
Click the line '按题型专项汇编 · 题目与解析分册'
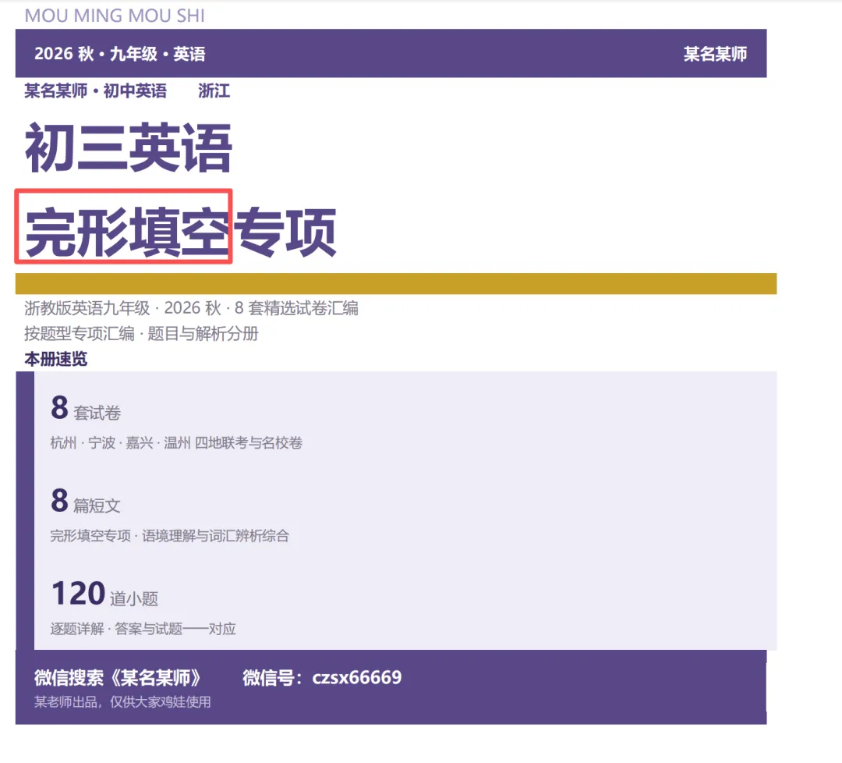coord(141,334)
